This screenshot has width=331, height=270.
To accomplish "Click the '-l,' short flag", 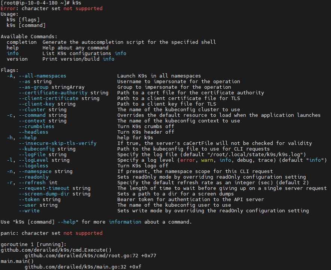I will click(11, 160).
